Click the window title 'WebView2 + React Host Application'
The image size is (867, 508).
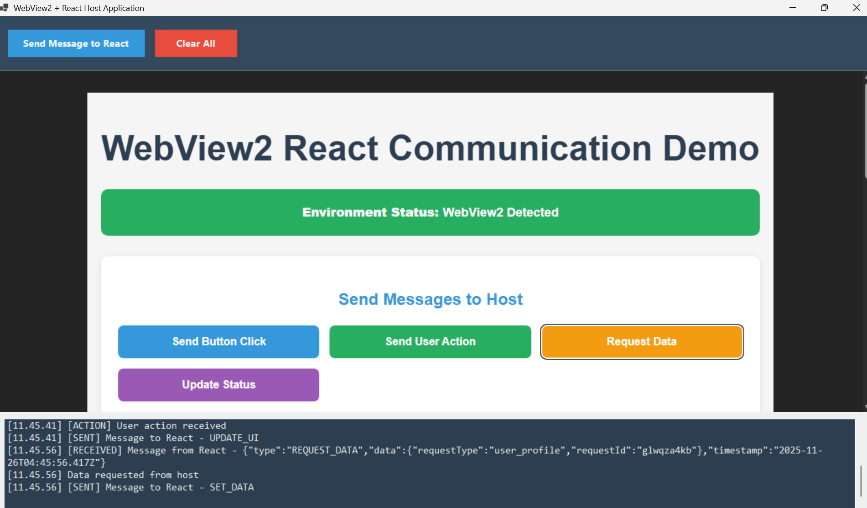coord(79,8)
